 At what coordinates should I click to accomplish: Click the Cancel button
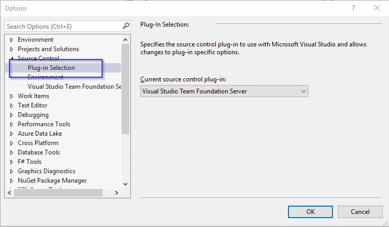(x=360, y=212)
